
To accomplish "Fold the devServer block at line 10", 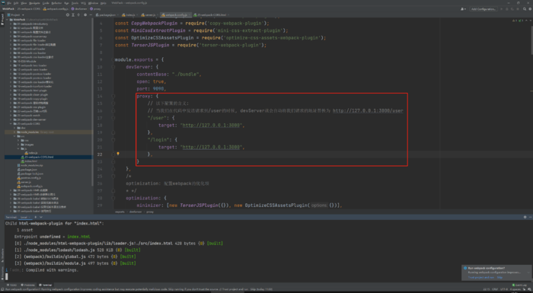I will coord(113,67).
